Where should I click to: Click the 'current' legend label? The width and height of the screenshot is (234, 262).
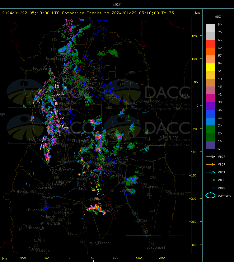(224, 196)
